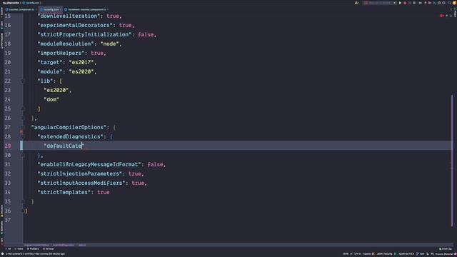Select angularCompilerOptions breadcrumb
The image size is (457, 257).
pyautogui.click(x=36, y=246)
